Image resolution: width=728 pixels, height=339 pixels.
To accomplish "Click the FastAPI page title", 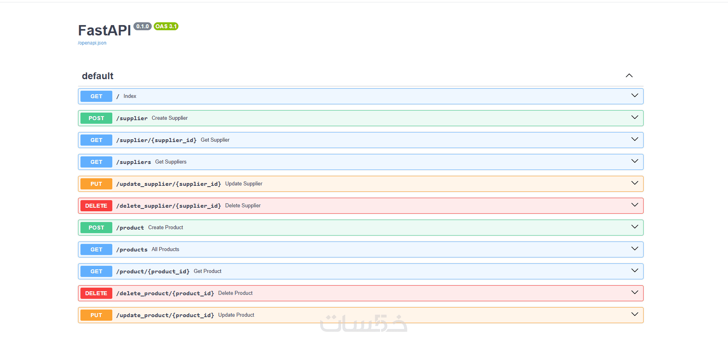I will 104,30.
